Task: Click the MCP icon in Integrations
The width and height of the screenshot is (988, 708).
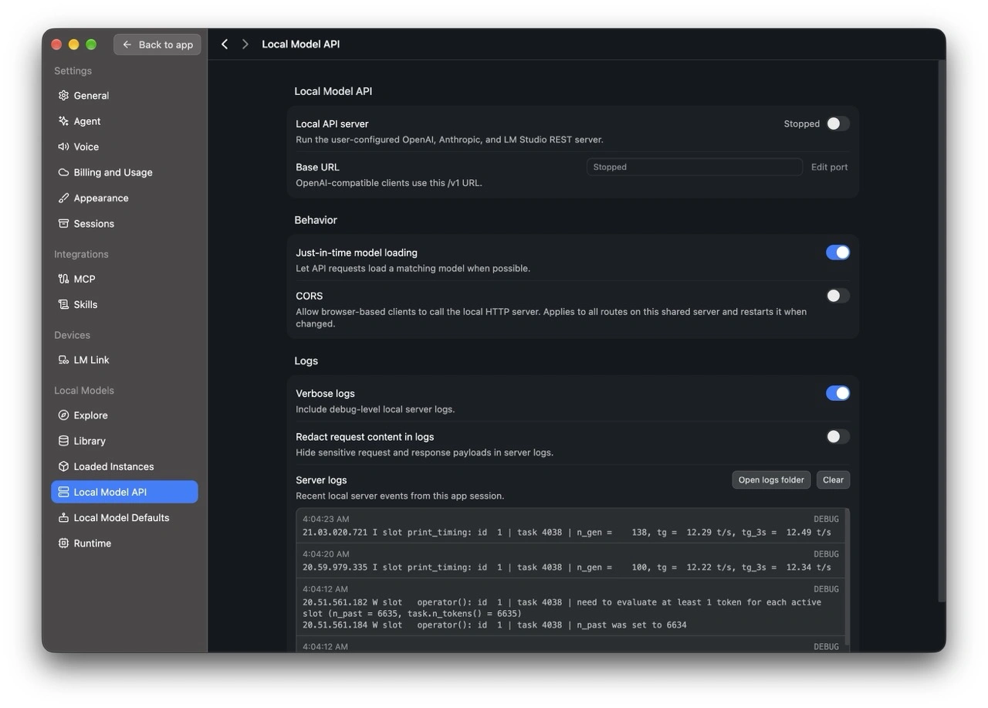Action: pos(63,279)
